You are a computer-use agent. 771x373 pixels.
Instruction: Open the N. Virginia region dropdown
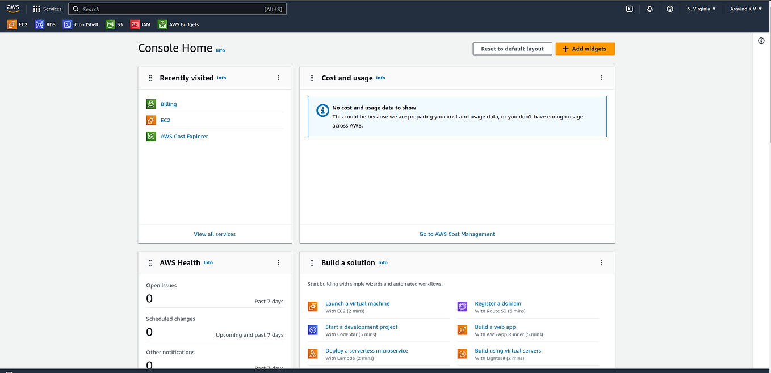(701, 9)
